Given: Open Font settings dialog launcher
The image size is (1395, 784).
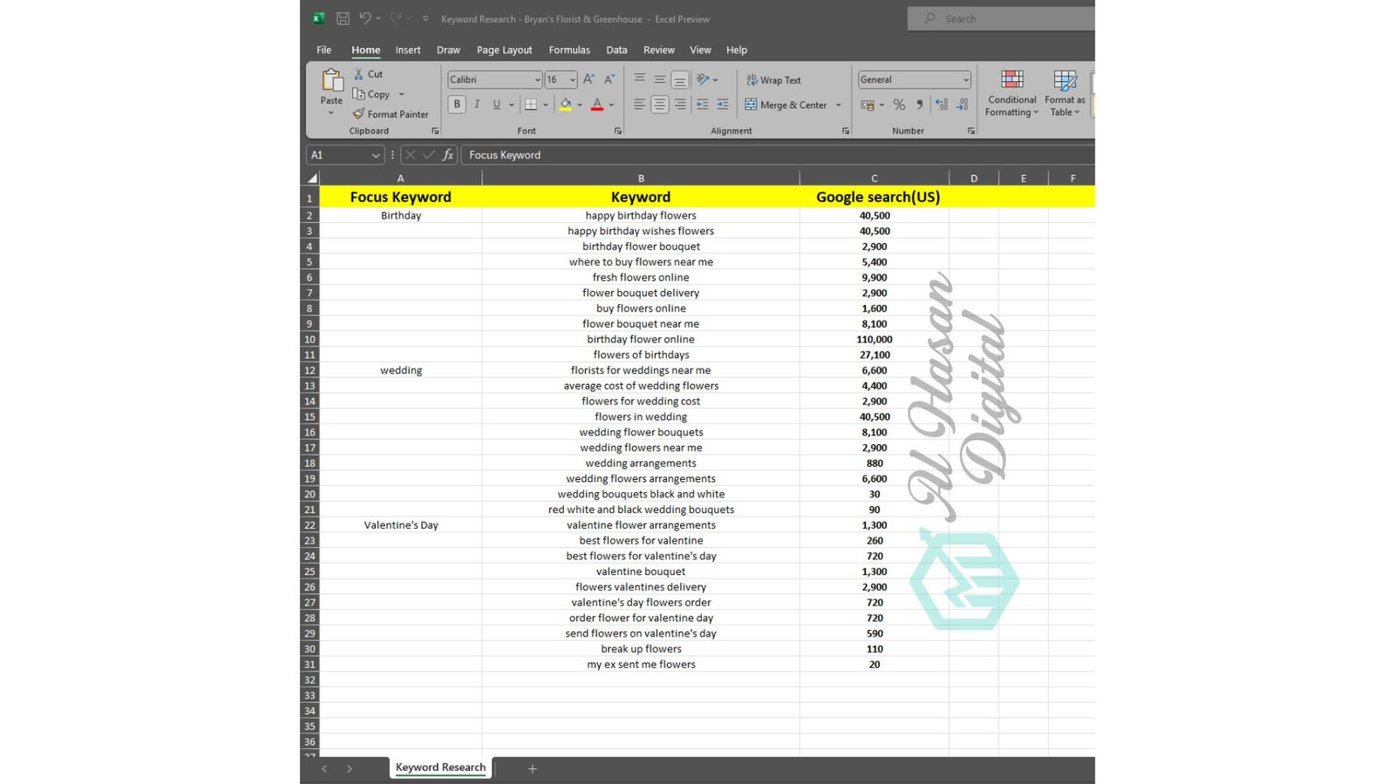Looking at the screenshot, I should coord(618,131).
